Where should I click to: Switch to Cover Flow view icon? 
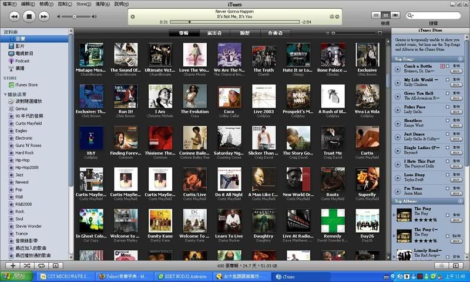click(394, 15)
